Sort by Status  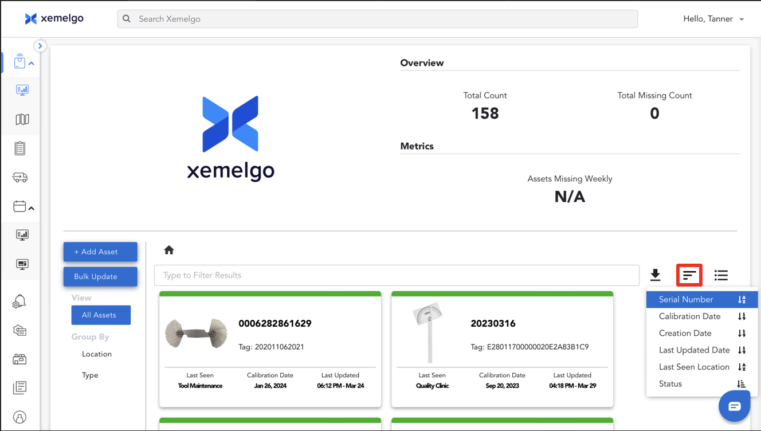click(702, 384)
